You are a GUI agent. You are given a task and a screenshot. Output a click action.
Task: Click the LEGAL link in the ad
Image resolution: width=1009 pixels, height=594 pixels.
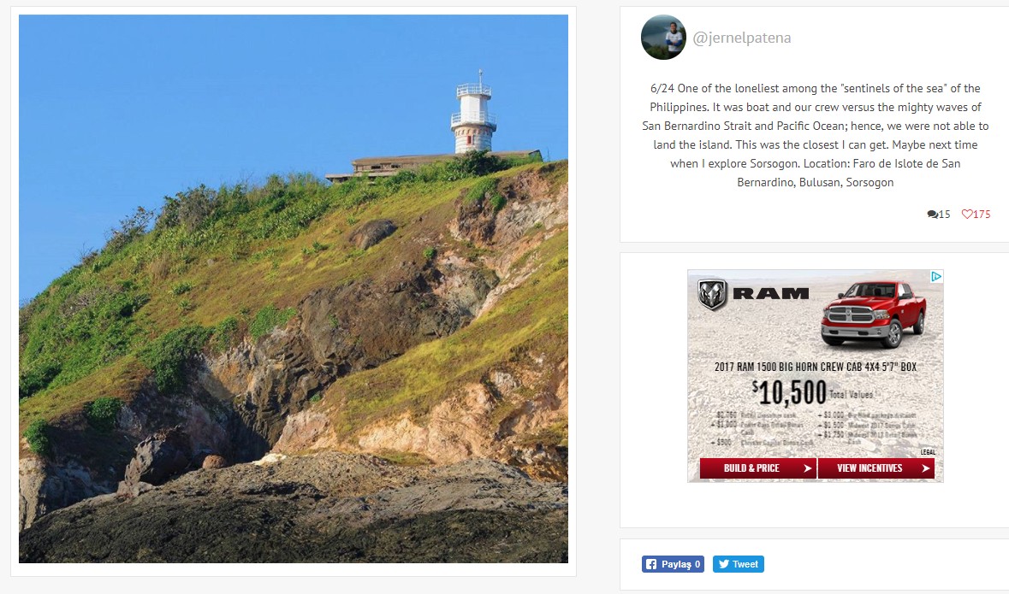click(x=928, y=452)
